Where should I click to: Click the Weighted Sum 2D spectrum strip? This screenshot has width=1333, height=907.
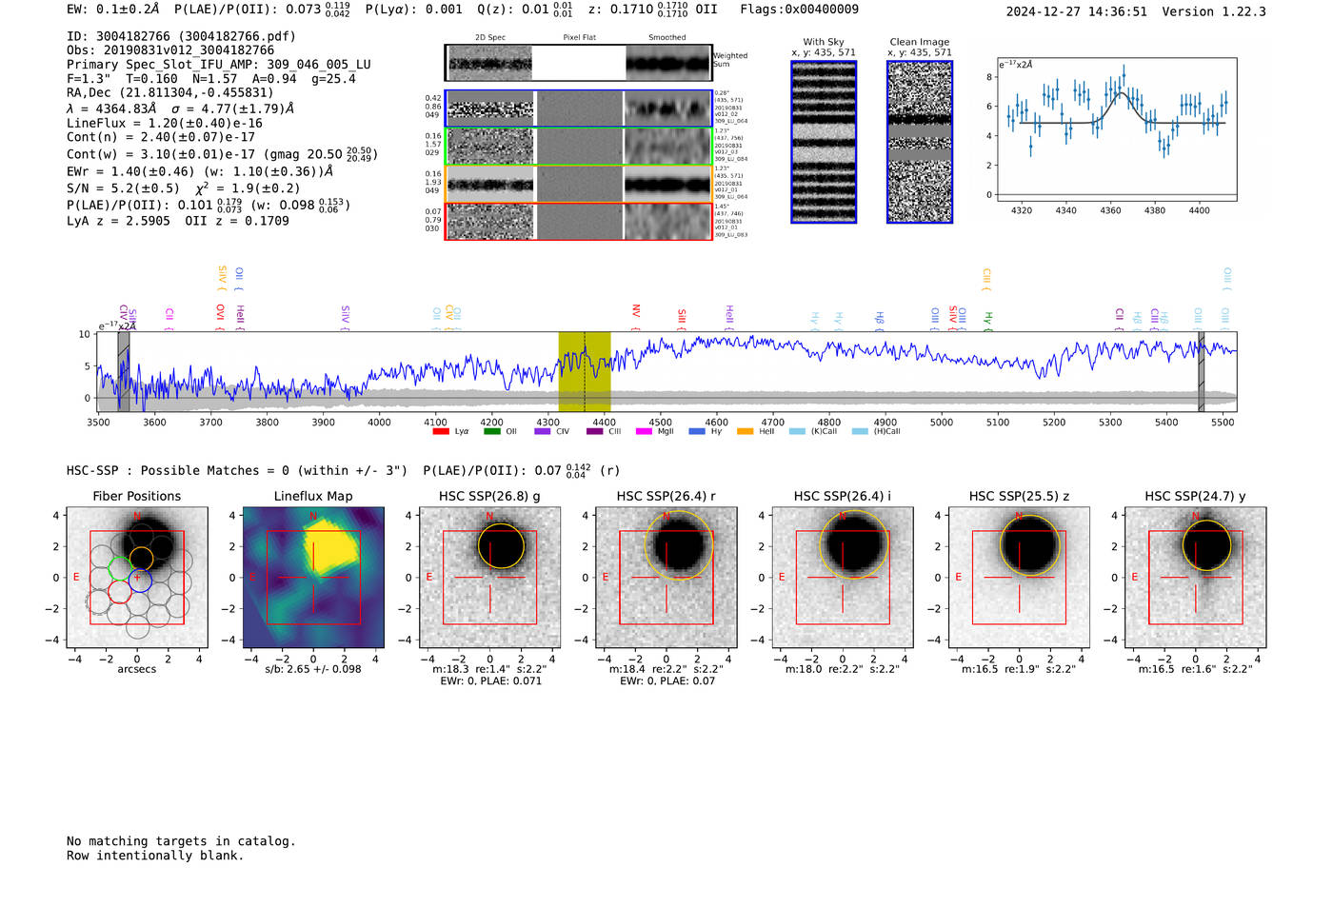579,63
